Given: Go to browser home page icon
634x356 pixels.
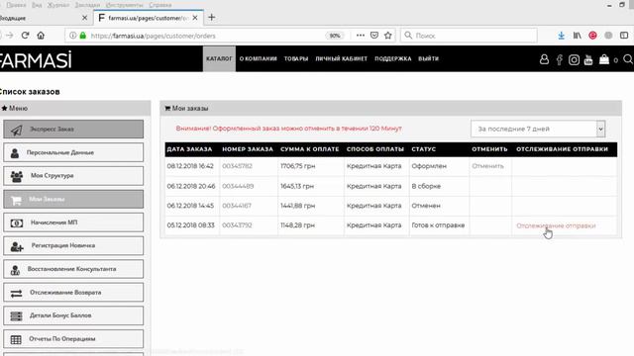Looking at the screenshot, I should (x=41, y=36).
